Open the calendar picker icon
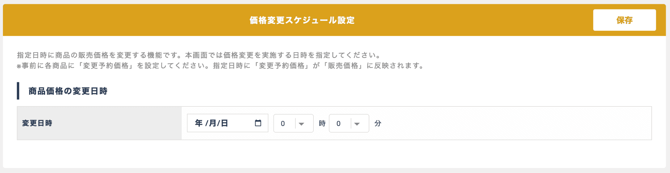Screen dimensions: 670x173 258,123
